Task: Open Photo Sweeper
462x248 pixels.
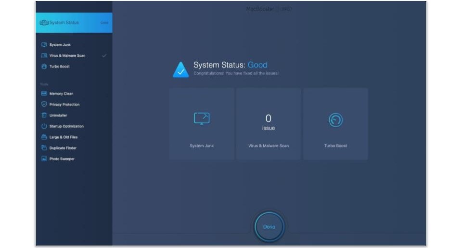Action: click(x=62, y=159)
